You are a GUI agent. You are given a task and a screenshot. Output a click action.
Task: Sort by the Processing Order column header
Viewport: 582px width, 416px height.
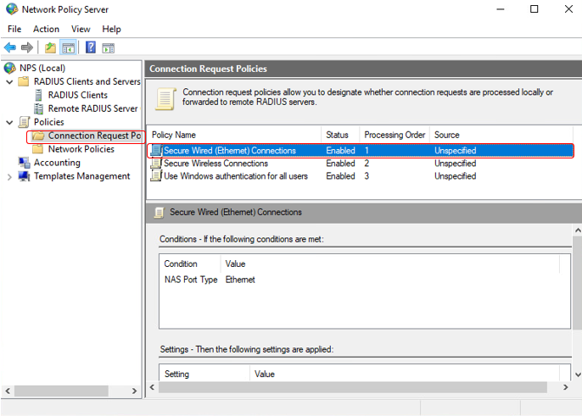tap(395, 135)
